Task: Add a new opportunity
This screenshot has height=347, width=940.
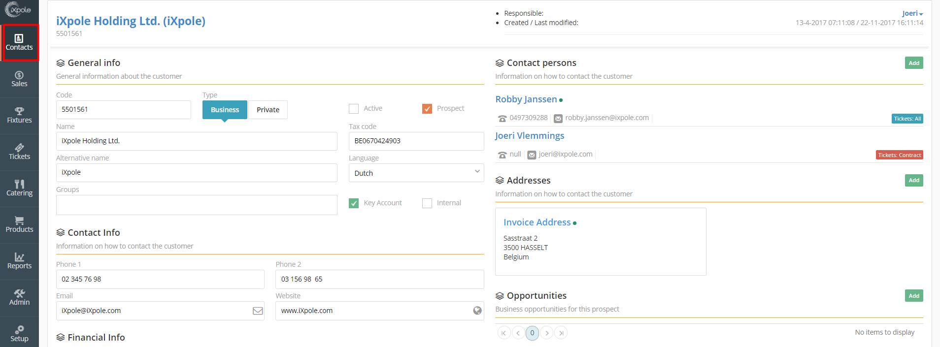Action: tap(914, 296)
